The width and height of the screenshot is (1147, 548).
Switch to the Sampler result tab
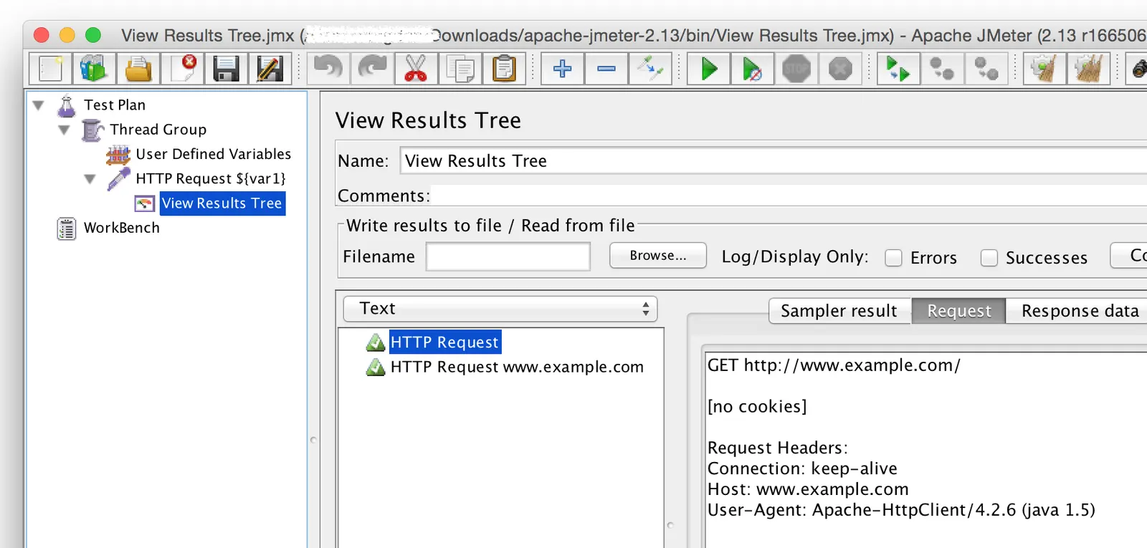(x=839, y=311)
